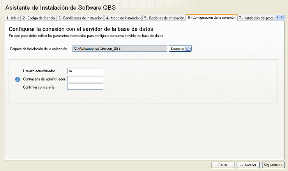Click the Examinar button label
Screen dimensions: 288x171
(x=177, y=49)
